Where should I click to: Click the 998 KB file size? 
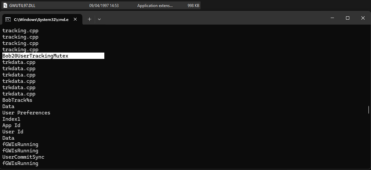(193, 6)
